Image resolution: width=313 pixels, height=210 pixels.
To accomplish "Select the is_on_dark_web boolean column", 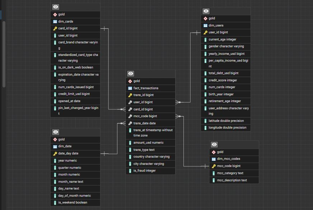I will (x=75, y=67).
